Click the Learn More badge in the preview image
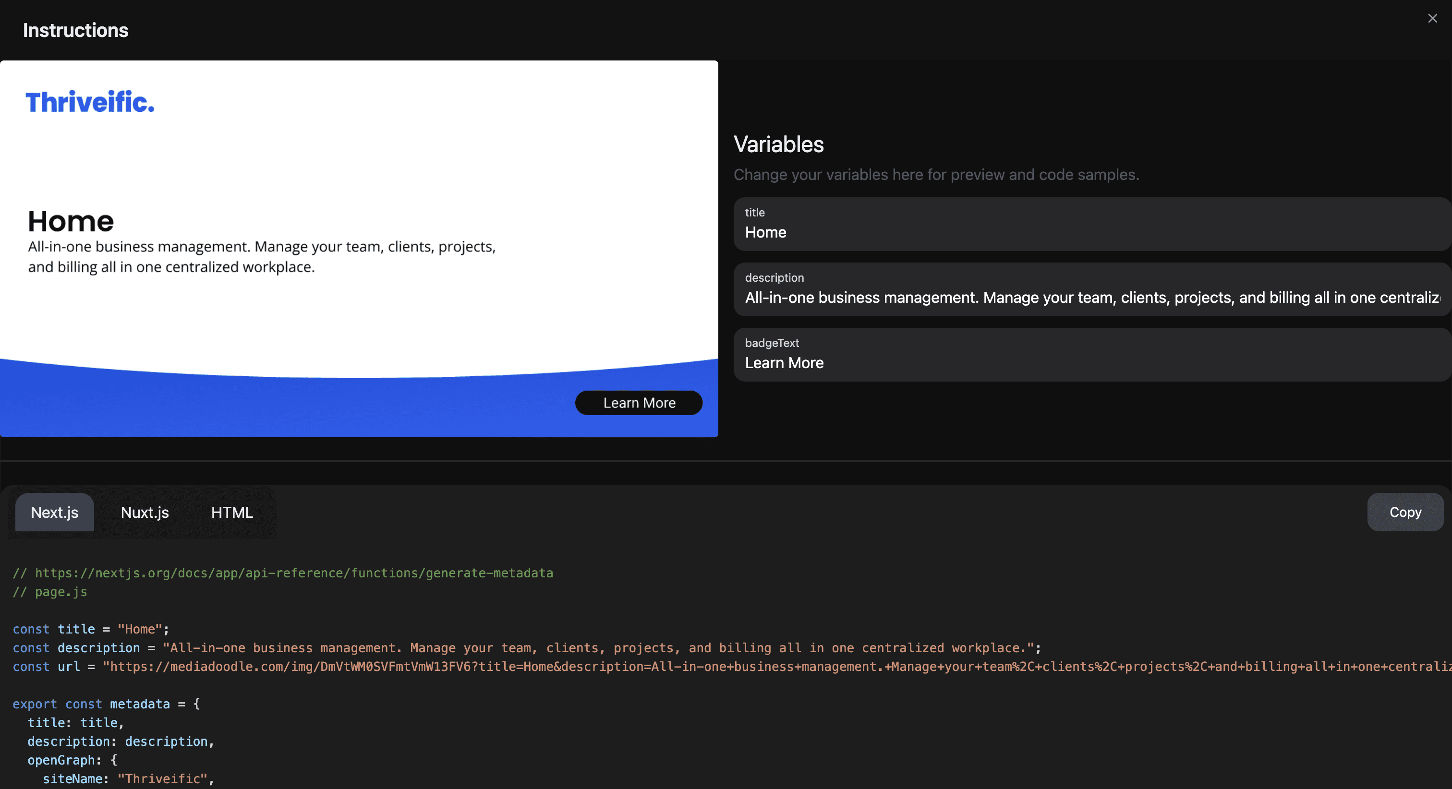The height and width of the screenshot is (789, 1452). 639,403
